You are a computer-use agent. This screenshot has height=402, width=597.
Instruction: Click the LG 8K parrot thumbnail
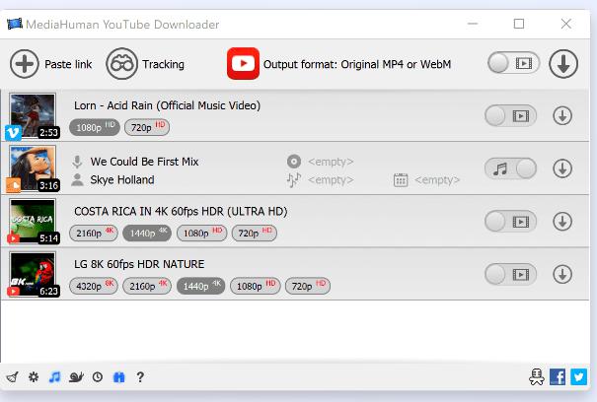coord(33,274)
